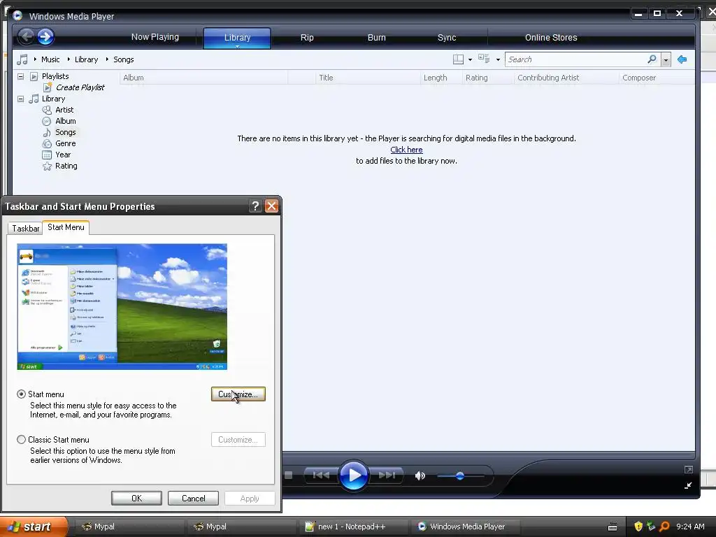Start playback with the Play button
The width and height of the screenshot is (716, 537).
pyautogui.click(x=353, y=475)
